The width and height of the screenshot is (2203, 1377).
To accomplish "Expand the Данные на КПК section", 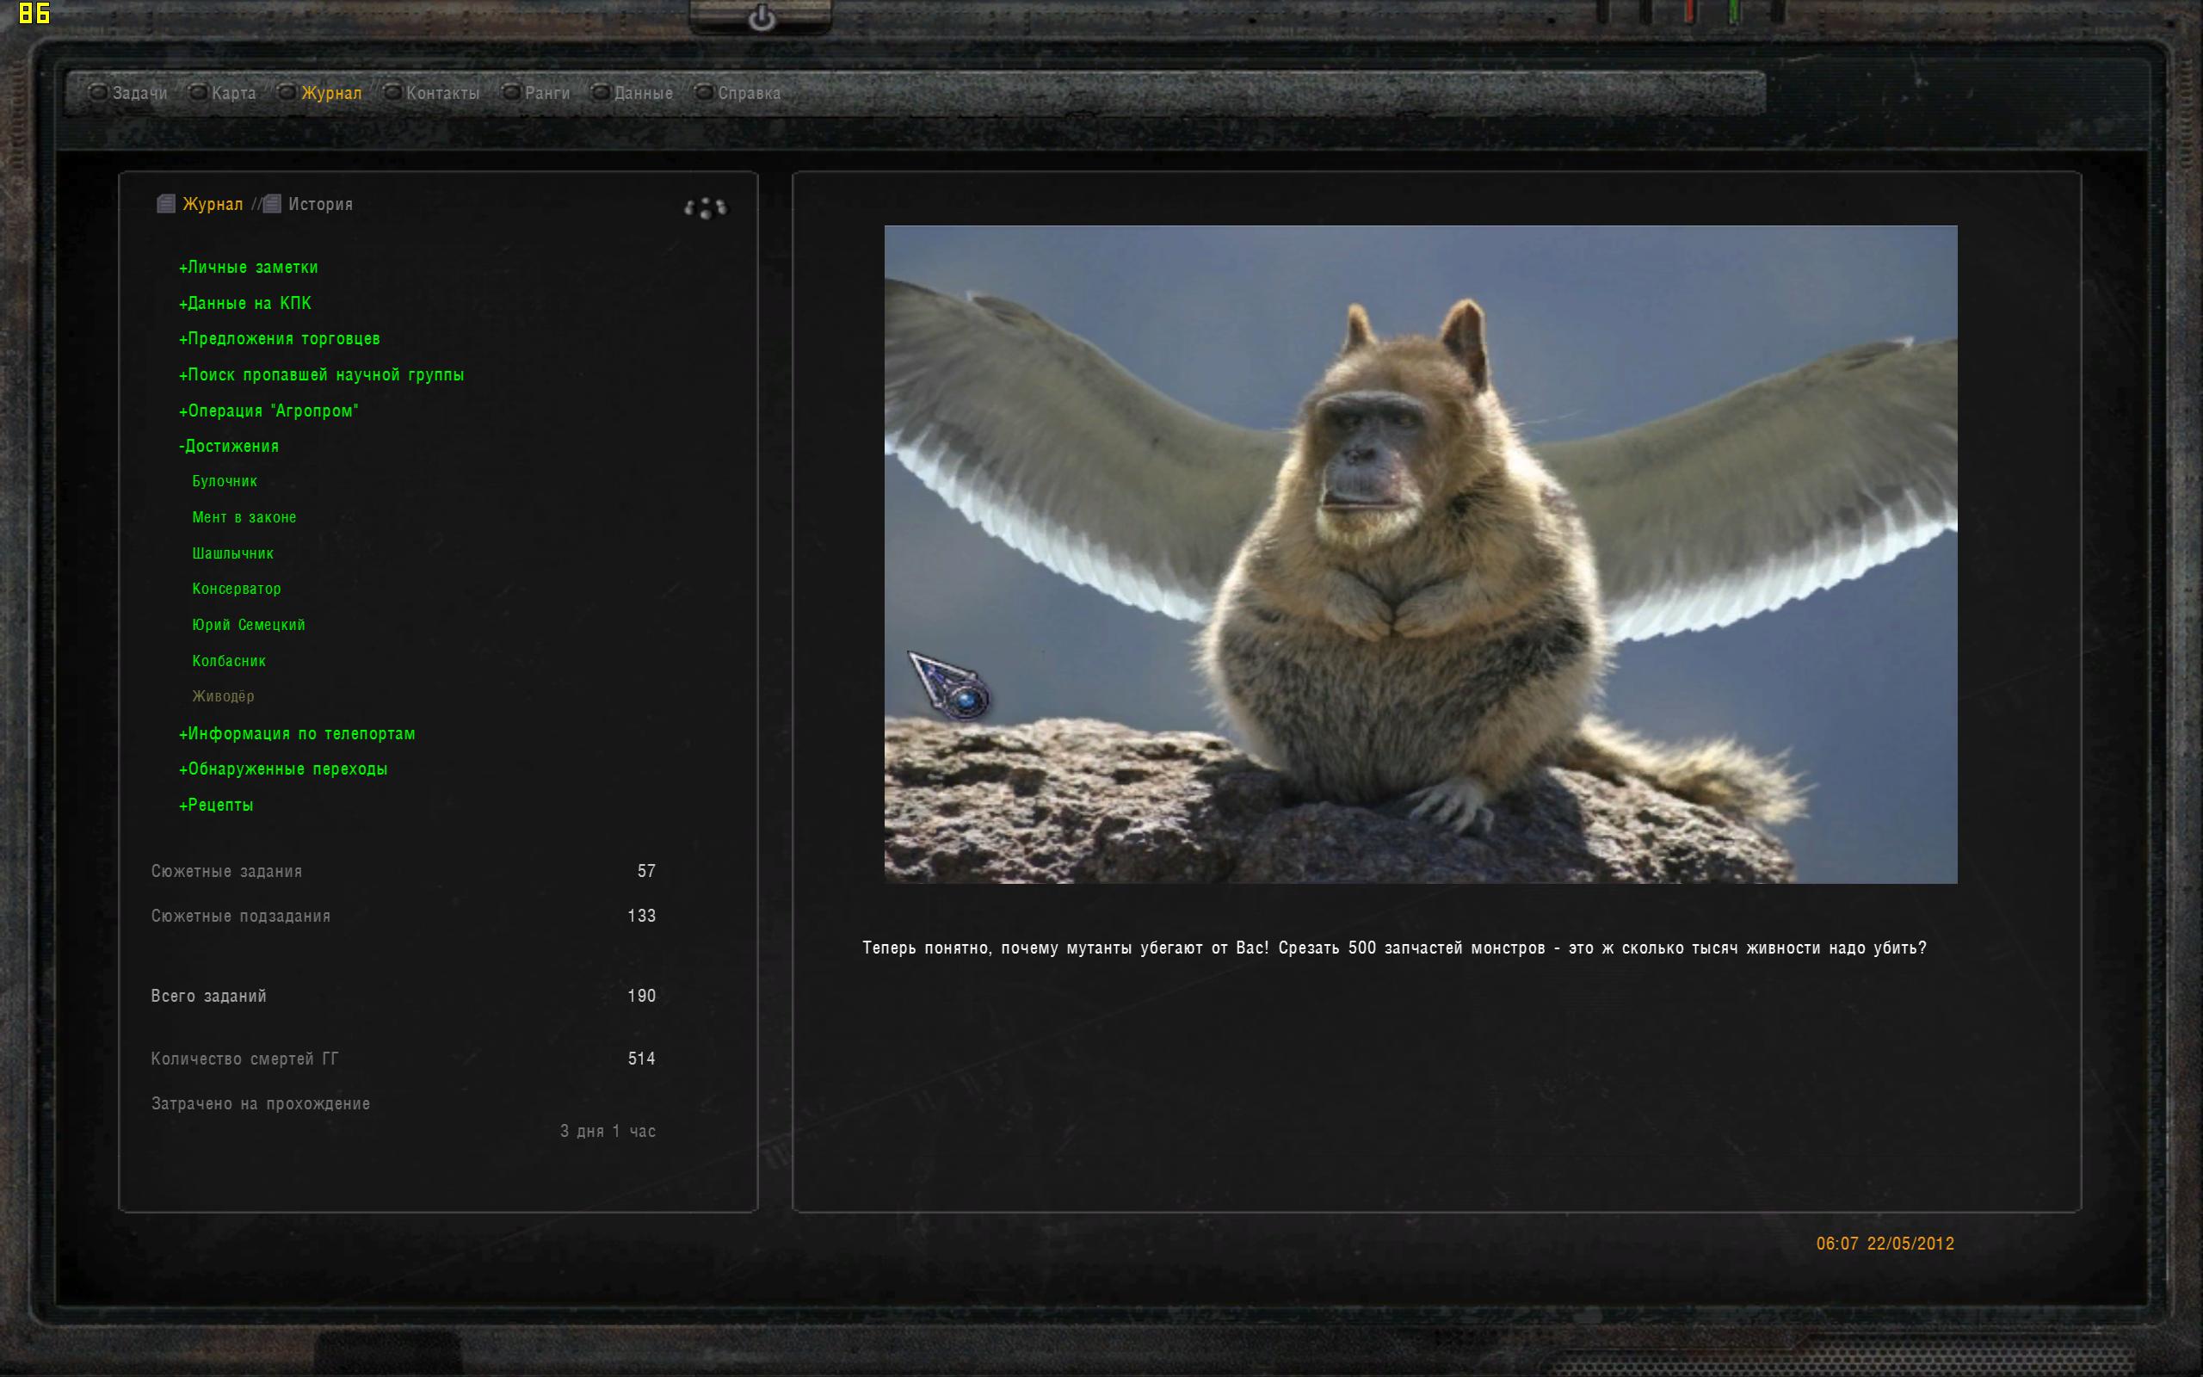I will [245, 303].
